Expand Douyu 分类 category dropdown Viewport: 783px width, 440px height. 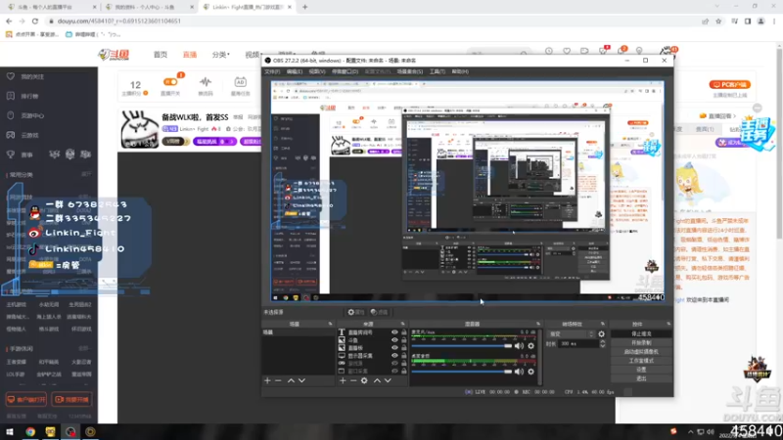coord(221,55)
